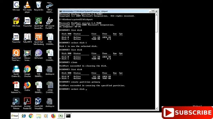Image resolution: width=213 pixels, height=119 pixels.
Task: Click 'DiskPart succeeded in creating the specified partition.'
Action: point(92,86)
